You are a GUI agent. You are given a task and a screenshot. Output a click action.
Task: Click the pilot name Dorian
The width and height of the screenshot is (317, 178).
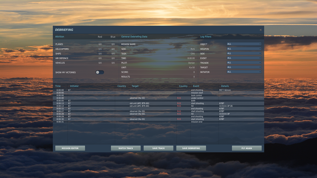click(x=191, y=63)
